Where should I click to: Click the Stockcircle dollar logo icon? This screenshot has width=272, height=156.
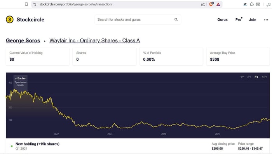click(10, 19)
